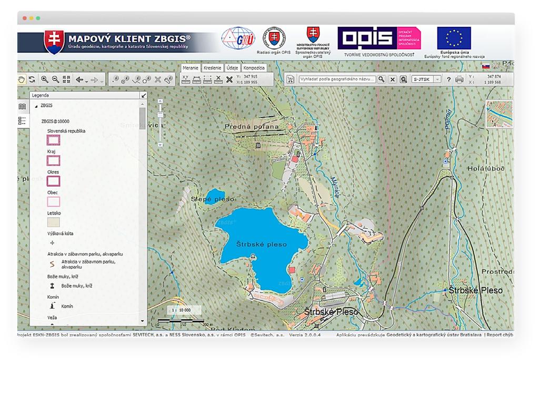Click the Slepé pleso map label
The image size is (539, 396).
tap(213, 199)
